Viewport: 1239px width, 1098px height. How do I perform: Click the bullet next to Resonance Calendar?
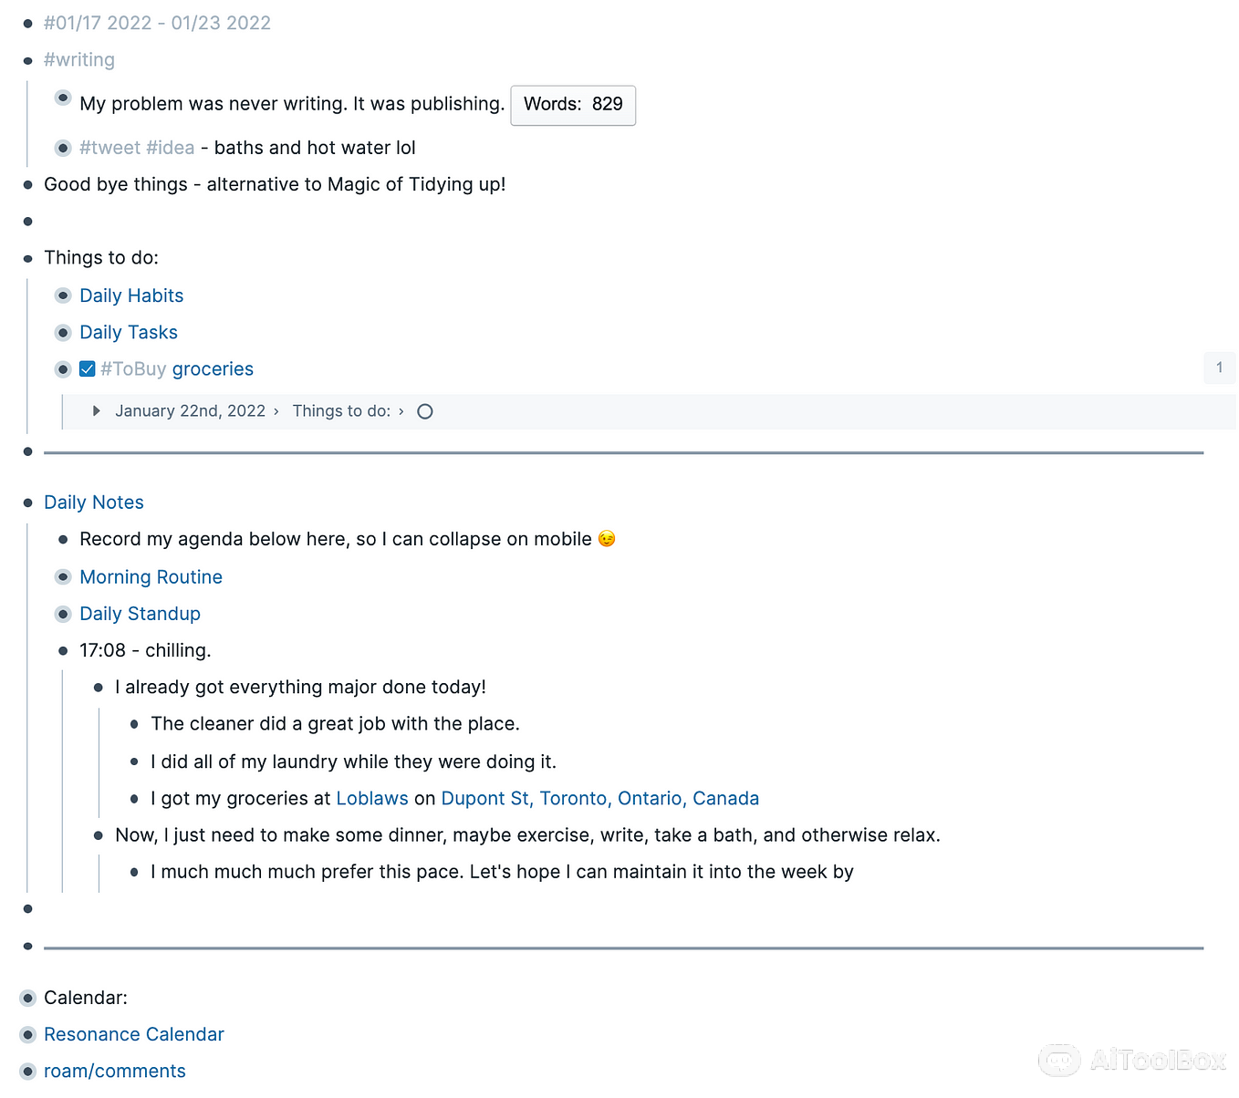click(27, 1034)
